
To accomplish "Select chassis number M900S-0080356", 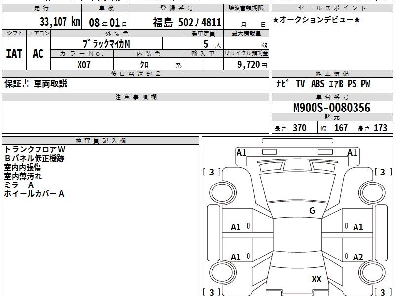I will (x=332, y=108).
